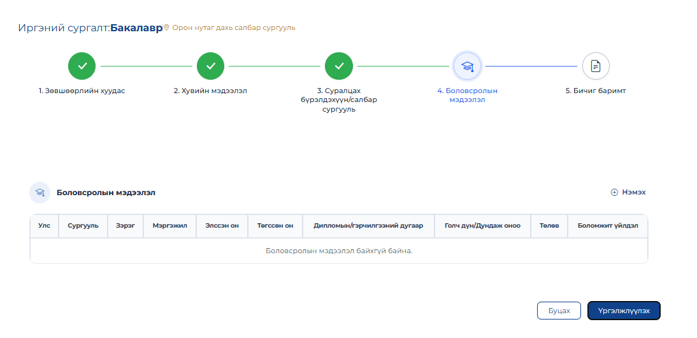The height and width of the screenshot is (338, 697).
Task: Continue with the Үргэлжлүүлэх button
Action: pos(624,311)
